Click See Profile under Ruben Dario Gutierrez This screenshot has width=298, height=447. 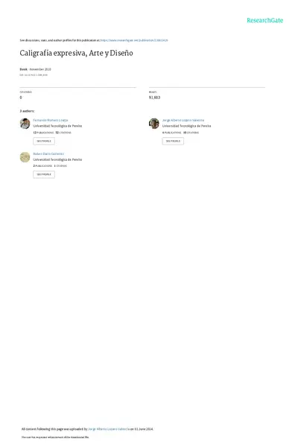pos(44,174)
